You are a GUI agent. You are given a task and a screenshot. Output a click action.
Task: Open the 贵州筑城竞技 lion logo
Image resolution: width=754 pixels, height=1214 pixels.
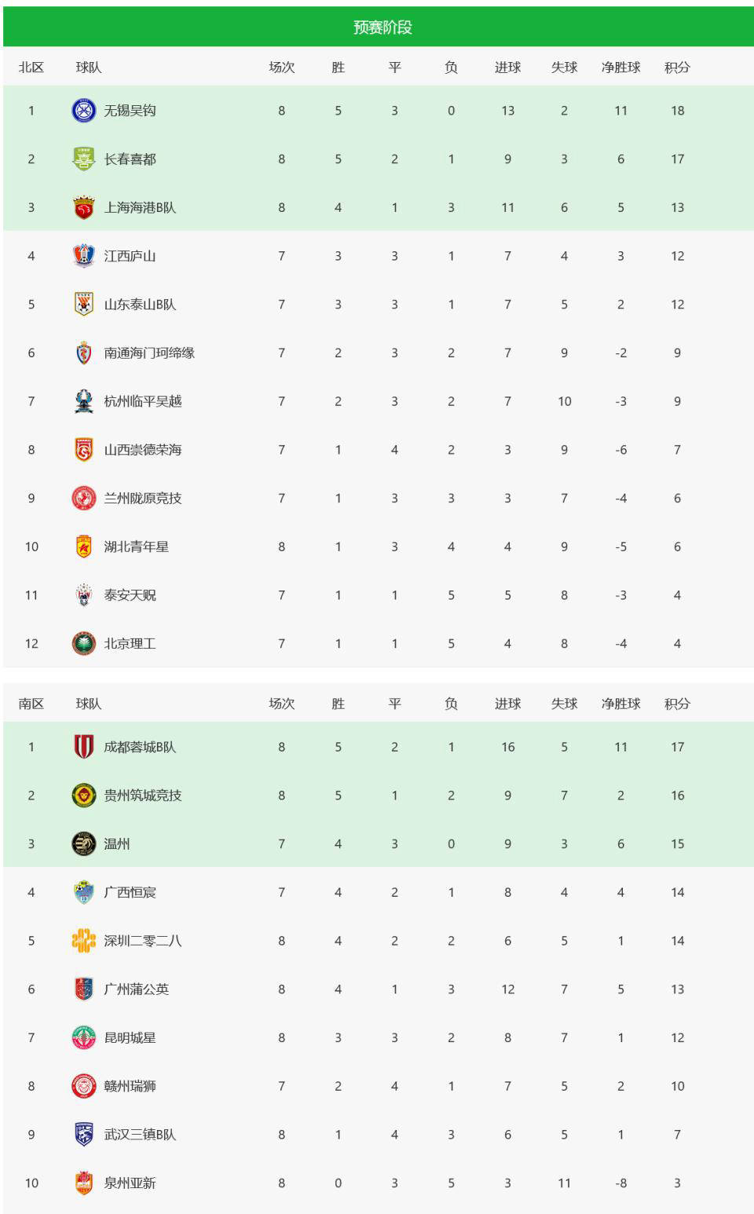84,795
